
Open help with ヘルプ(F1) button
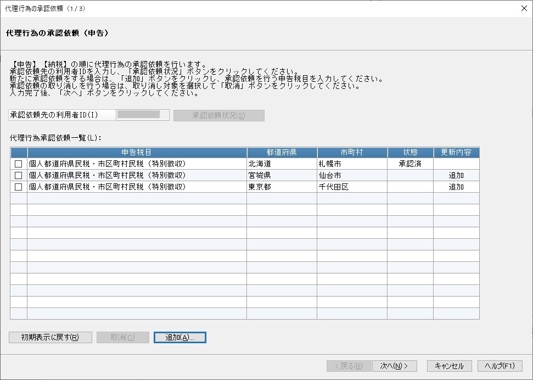tap(500, 366)
